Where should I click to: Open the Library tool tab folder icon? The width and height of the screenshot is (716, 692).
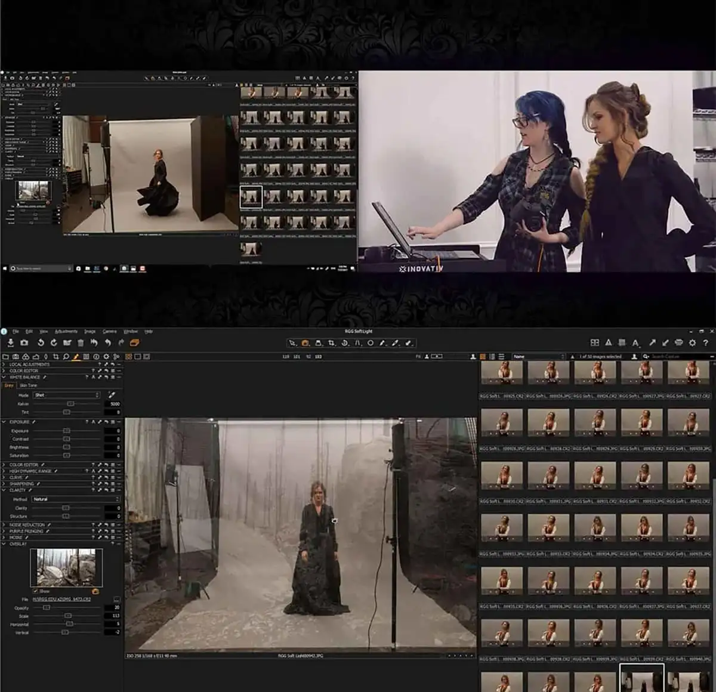[5, 357]
